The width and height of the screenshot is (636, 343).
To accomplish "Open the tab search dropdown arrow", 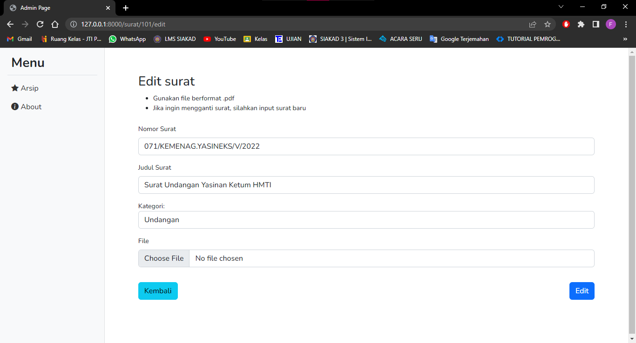I will (561, 7).
